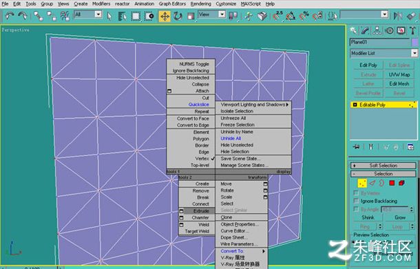
Task: Open the Utilities hammer panel icon
Action: coord(412,30)
